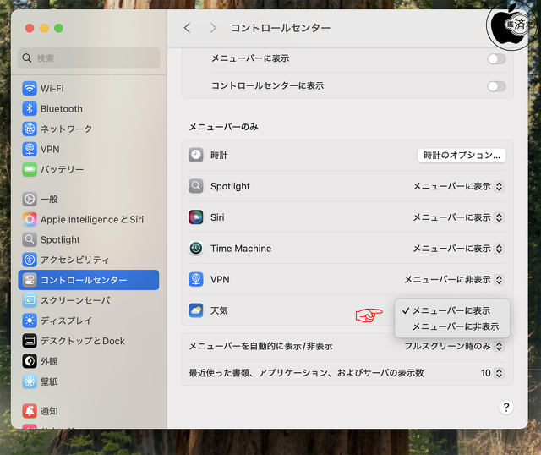Click the 検索 search field
Viewport: 541px width, 455px height.
(x=89, y=58)
